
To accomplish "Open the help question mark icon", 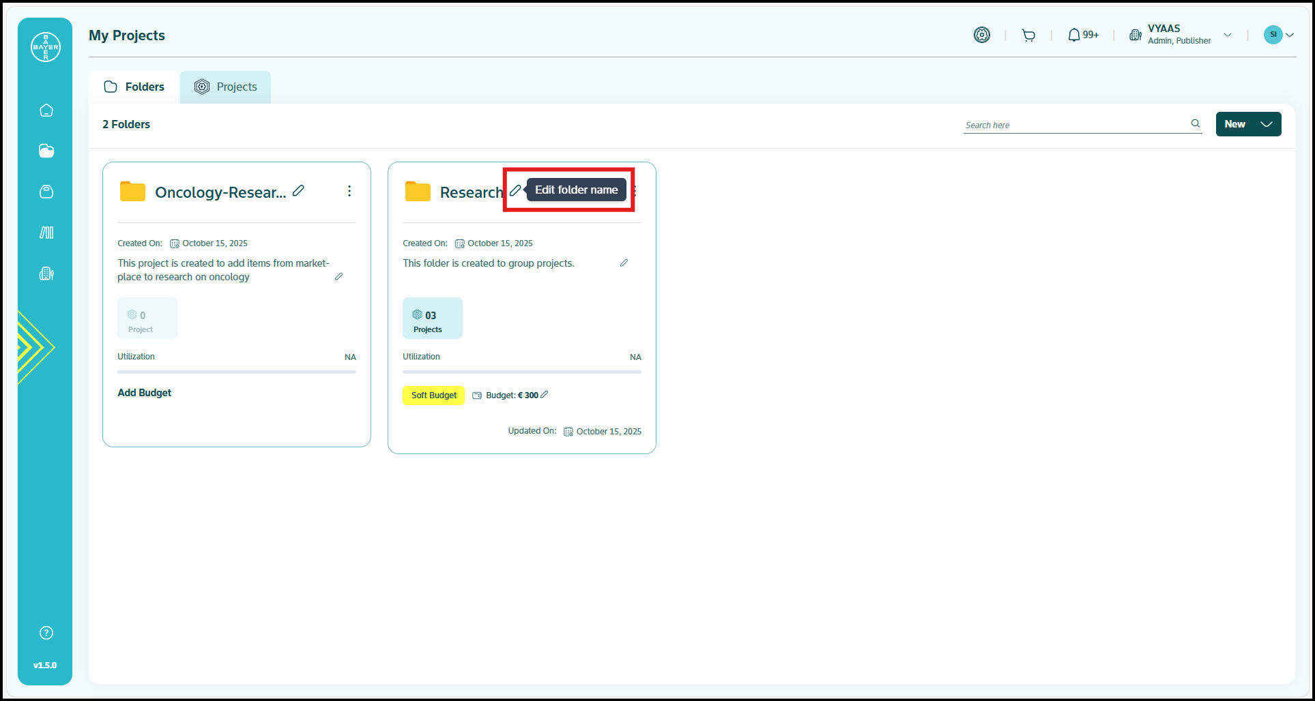I will 46,633.
